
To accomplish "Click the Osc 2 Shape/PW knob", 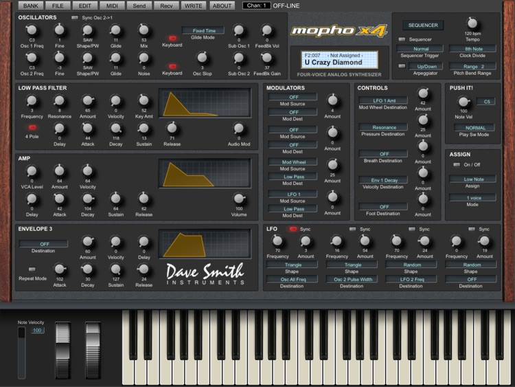I will click(87, 58).
